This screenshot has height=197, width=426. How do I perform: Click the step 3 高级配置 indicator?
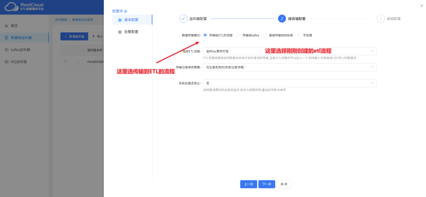click(x=381, y=19)
